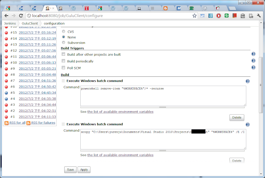Check the Build periodically checkbox

(63, 61)
